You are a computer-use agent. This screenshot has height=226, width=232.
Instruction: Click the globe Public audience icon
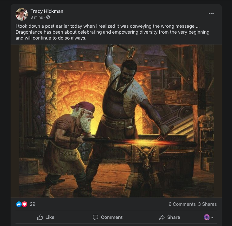[48, 17]
